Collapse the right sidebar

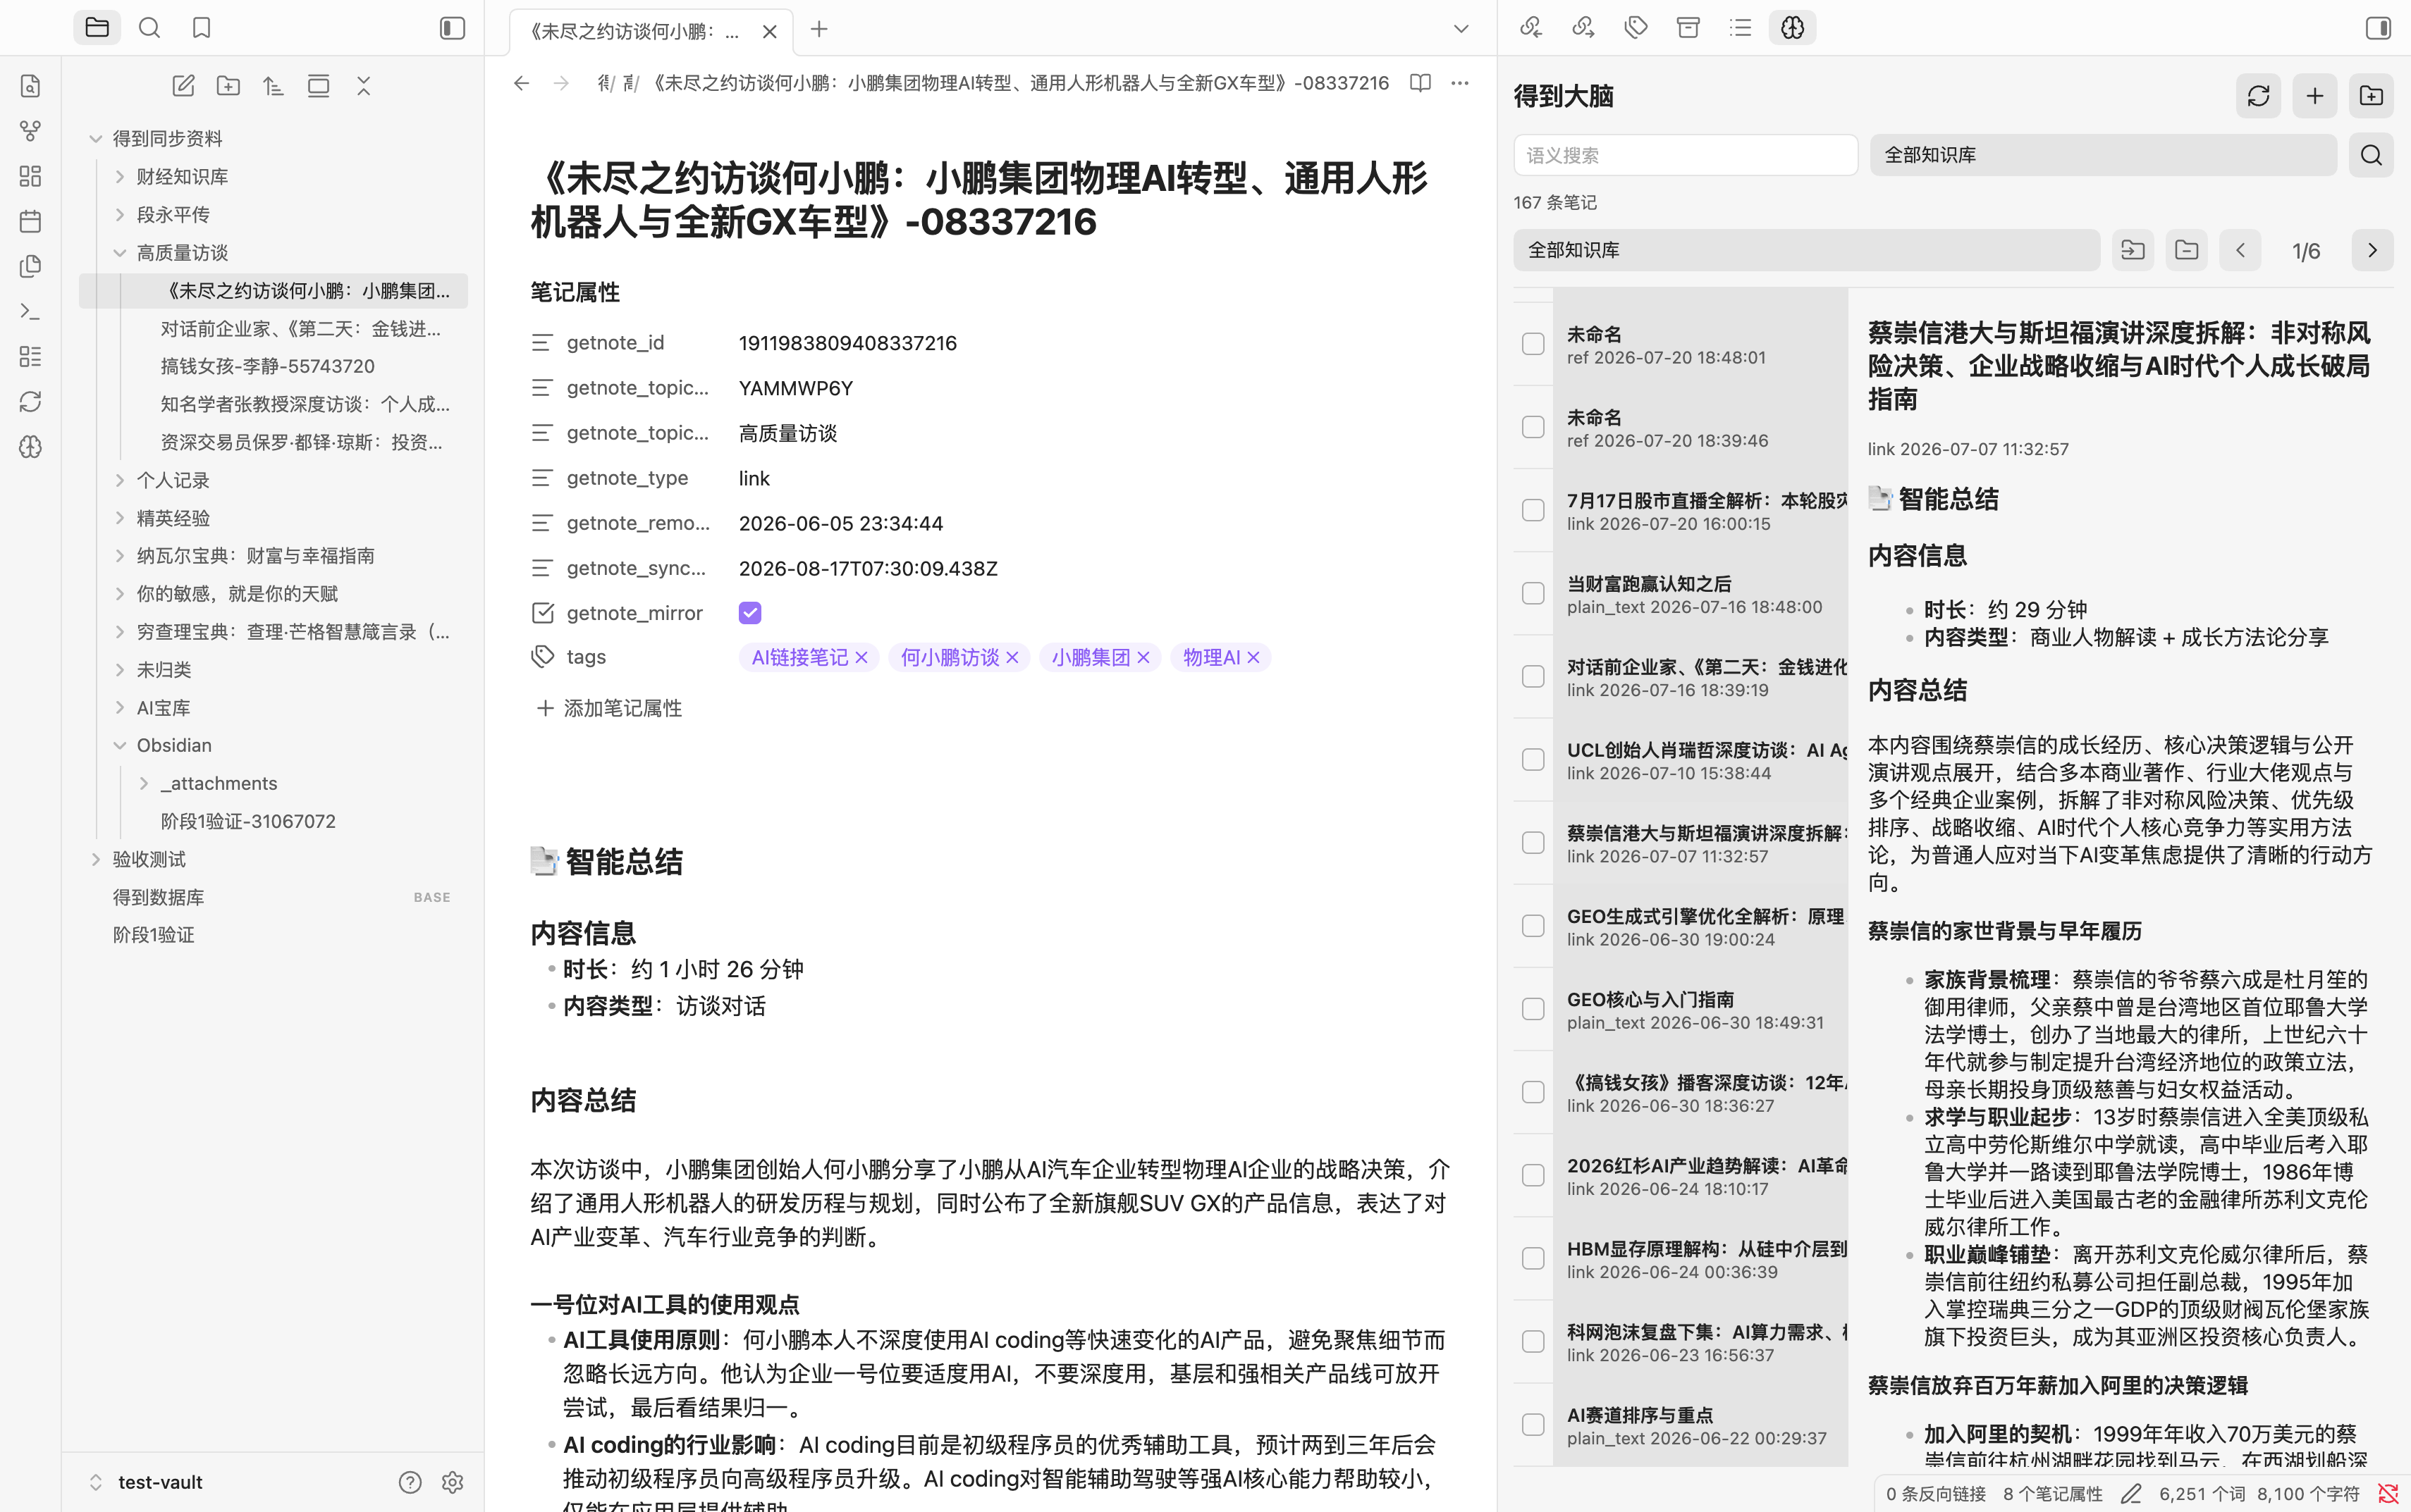coord(2378,28)
